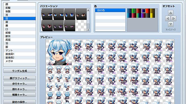Choose the second bright blue eye variation
This screenshot has width=186, height=104.
[x=58, y=14]
